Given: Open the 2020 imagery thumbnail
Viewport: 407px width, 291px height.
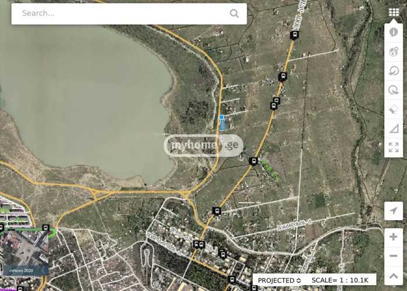Looking at the screenshot, I should coord(24,253).
